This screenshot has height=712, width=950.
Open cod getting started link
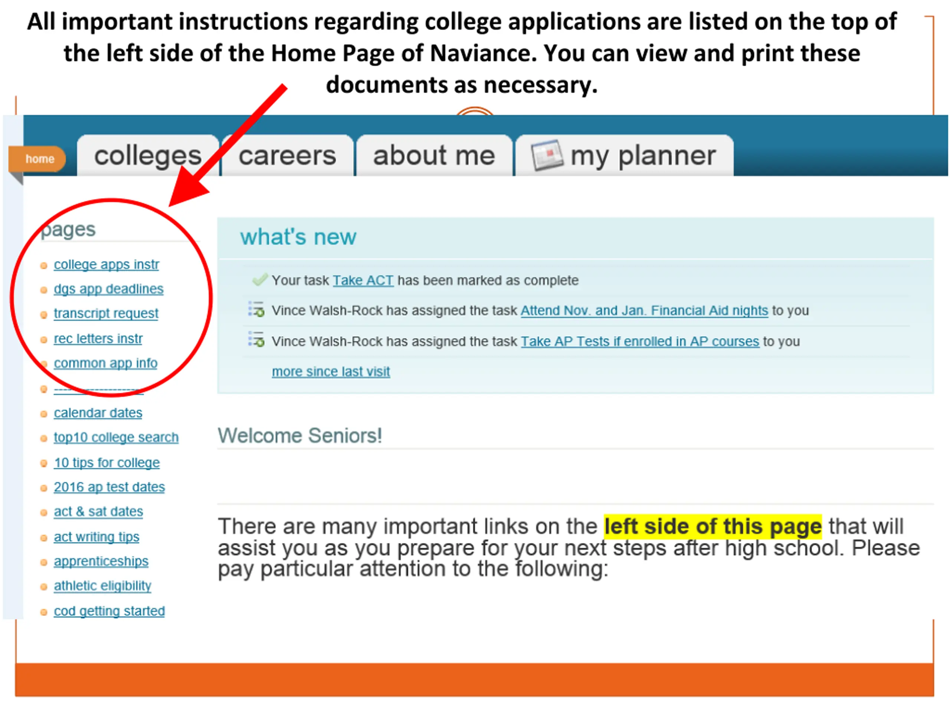109,611
